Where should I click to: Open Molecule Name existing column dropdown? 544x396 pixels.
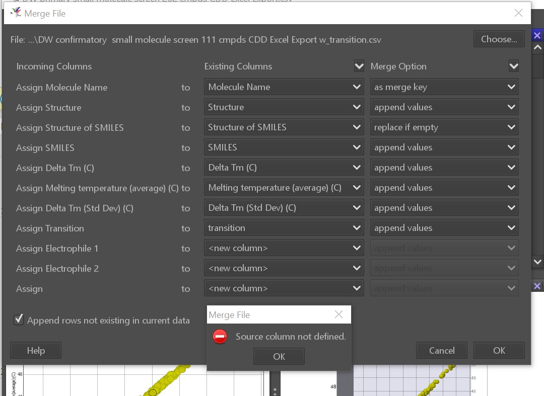tap(284, 87)
